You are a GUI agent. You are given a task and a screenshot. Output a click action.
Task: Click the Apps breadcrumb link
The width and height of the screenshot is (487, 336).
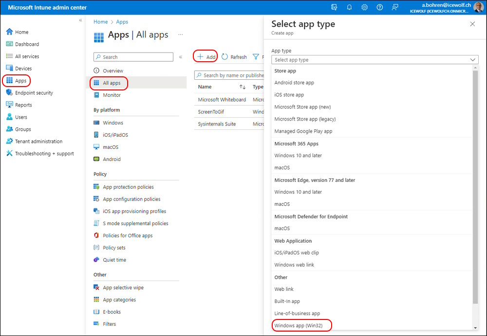point(122,22)
